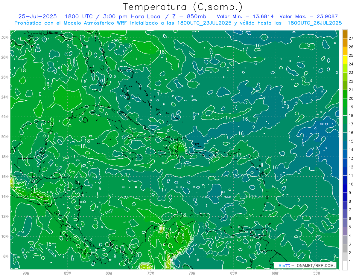This screenshot has width=359, height=277.
Task: Click the colorbar legend value "21"
Action: point(351,90)
